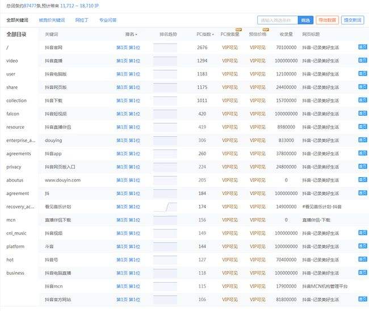Select the platform directory

click(15, 246)
